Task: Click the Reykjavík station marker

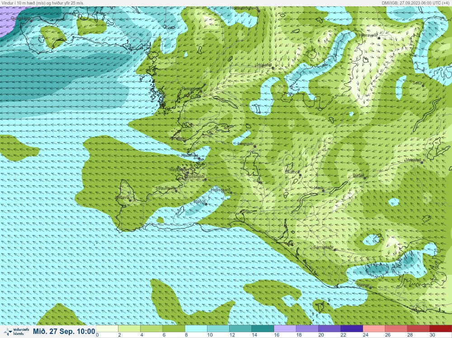Action: pos(188,173)
